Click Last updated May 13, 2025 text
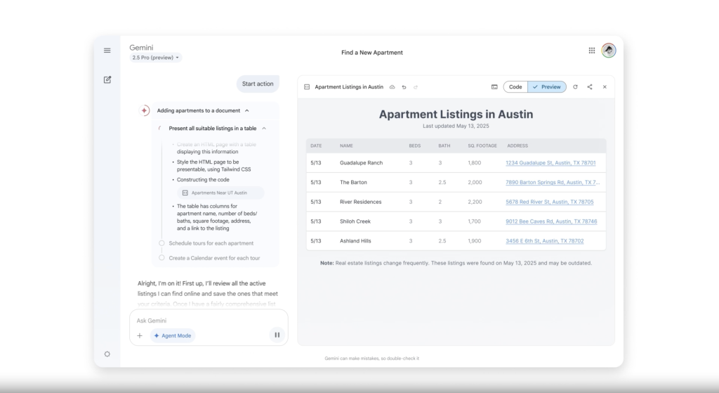This screenshot has width=719, height=393. 456,127
